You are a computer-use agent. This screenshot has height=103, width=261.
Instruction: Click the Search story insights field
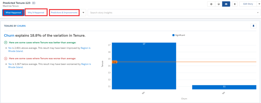[174, 13]
